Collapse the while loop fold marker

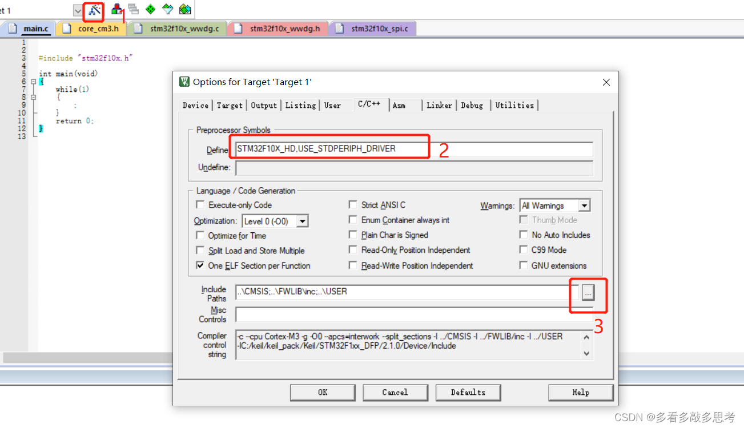(x=33, y=98)
